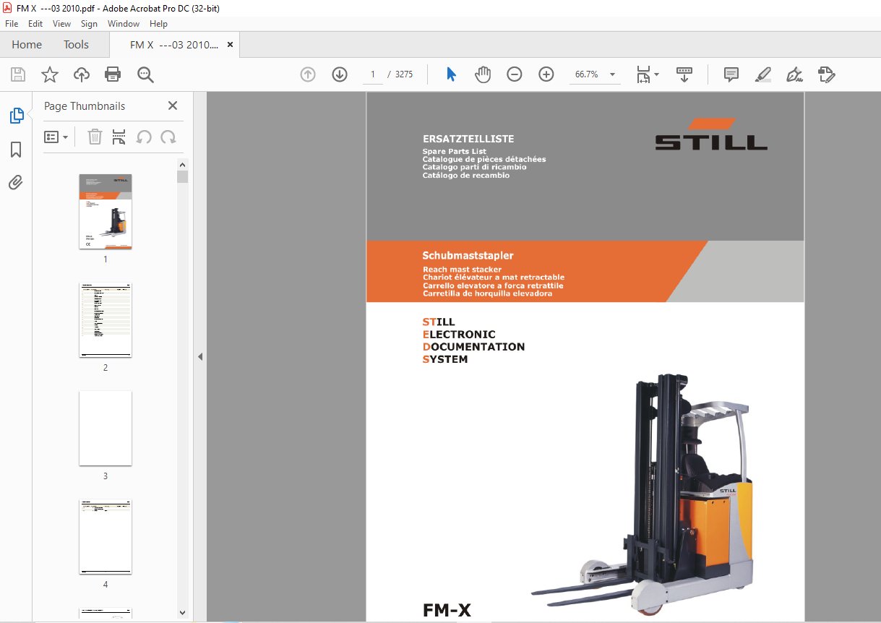Viewport: 881px width, 623px height.
Task: Open the Find text search tool
Action: [145, 74]
